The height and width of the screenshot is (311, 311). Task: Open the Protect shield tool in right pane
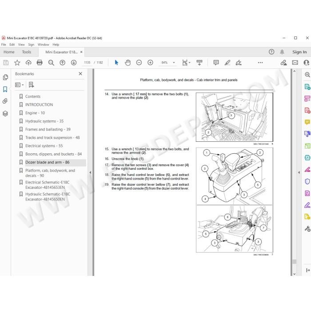307,181
